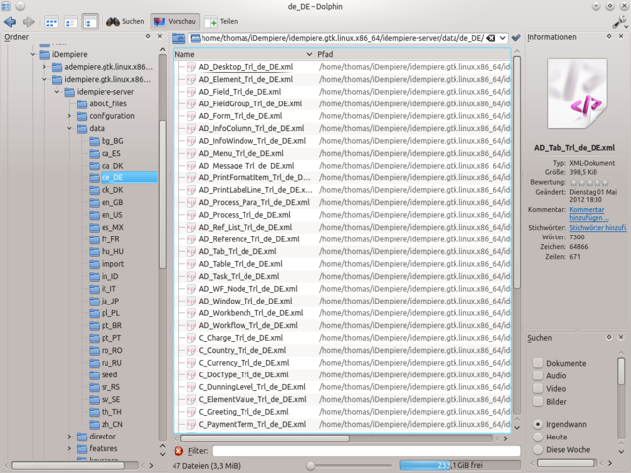Open the location bar history dropdown
The width and height of the screenshot is (631, 473).
pos(503,37)
